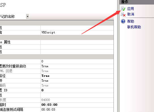Viewport: 154px width, 112px height.
Task: Click the Cancel (取消) red X icon
Action: coord(123,14)
